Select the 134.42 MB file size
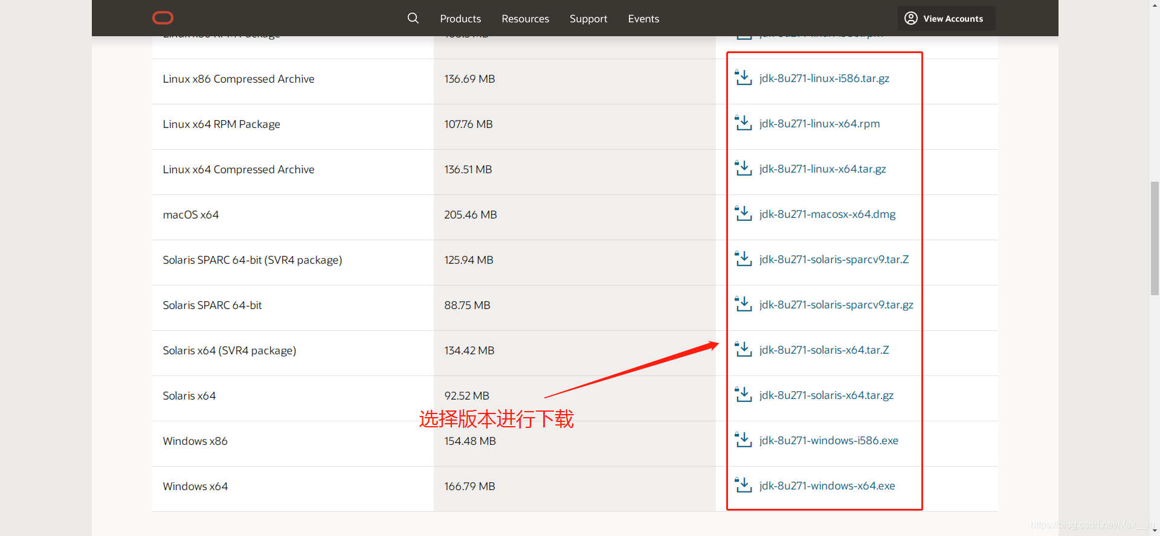 tap(469, 351)
